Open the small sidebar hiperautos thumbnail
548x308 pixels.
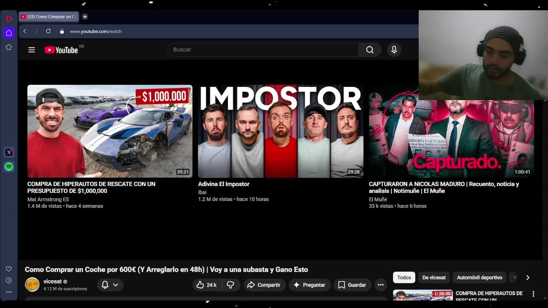[423, 295]
